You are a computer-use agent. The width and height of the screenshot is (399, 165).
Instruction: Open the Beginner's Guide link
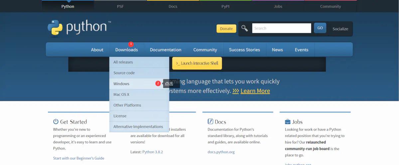78,158
